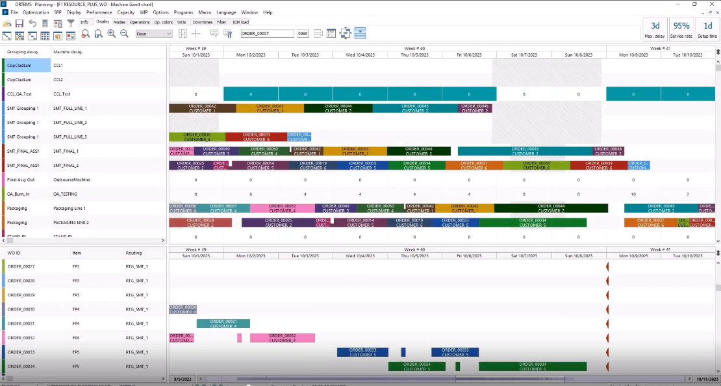Open the Days time scale dropdown
This screenshot has width=721, height=386.
[153, 34]
